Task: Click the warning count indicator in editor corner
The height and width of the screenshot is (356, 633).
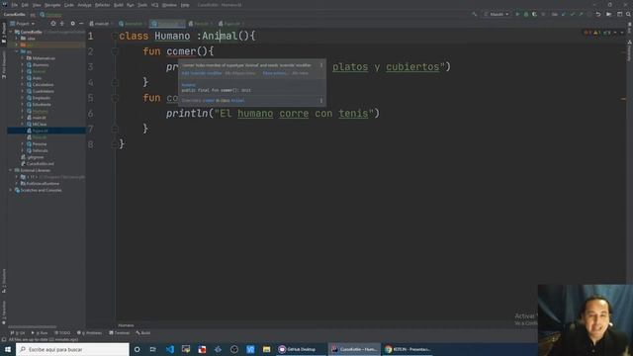Action: [597, 33]
